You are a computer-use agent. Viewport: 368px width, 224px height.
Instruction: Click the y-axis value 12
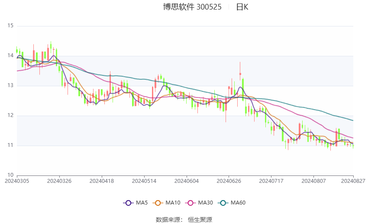[x=10, y=115]
